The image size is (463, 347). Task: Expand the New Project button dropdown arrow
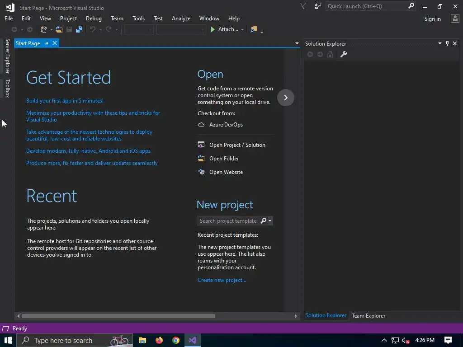[51, 29]
